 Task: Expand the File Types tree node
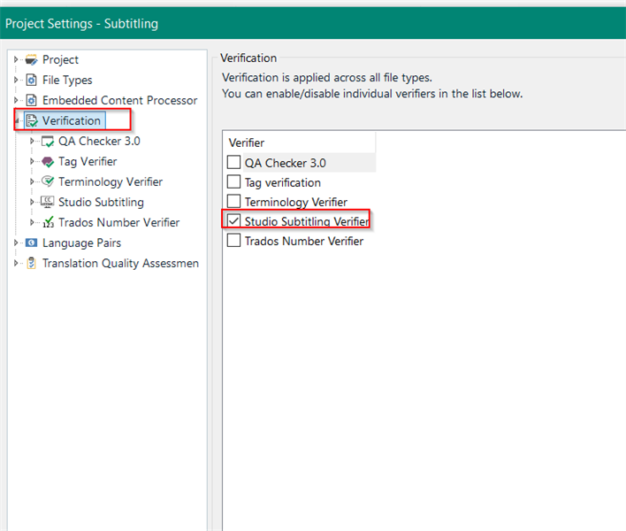pyautogui.click(x=16, y=80)
